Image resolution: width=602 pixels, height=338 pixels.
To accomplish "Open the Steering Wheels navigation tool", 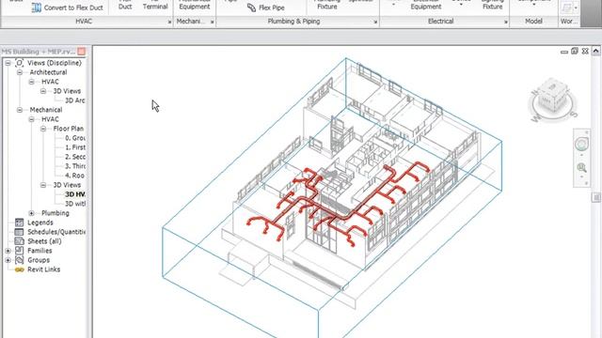I will coord(581,144).
